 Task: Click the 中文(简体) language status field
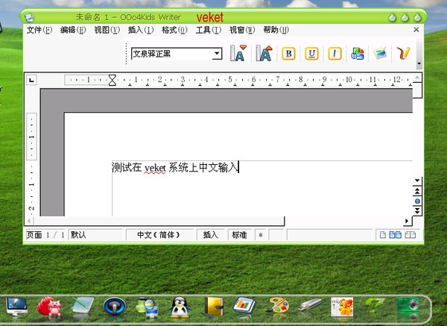[x=159, y=235]
